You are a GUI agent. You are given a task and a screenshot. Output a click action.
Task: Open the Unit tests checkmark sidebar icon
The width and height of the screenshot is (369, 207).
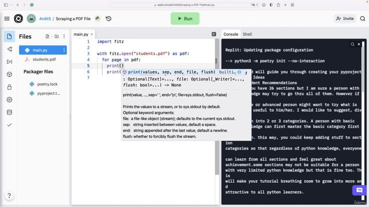(x=9, y=125)
